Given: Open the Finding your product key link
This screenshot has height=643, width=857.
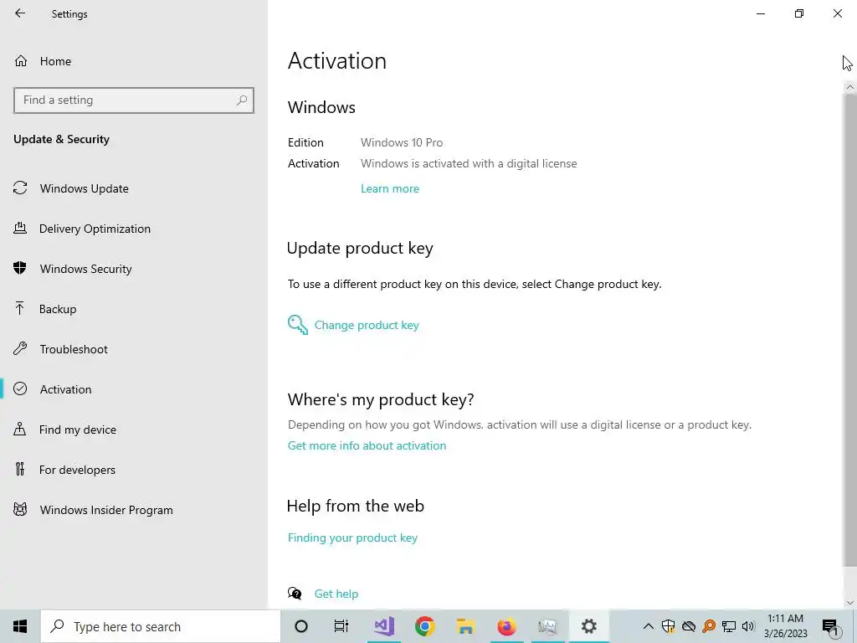Looking at the screenshot, I should 352,538.
